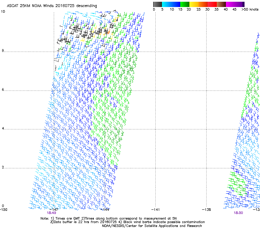260x228 pixels.
Task: Click the "5" color bar label
Action: click(x=162, y=9)
